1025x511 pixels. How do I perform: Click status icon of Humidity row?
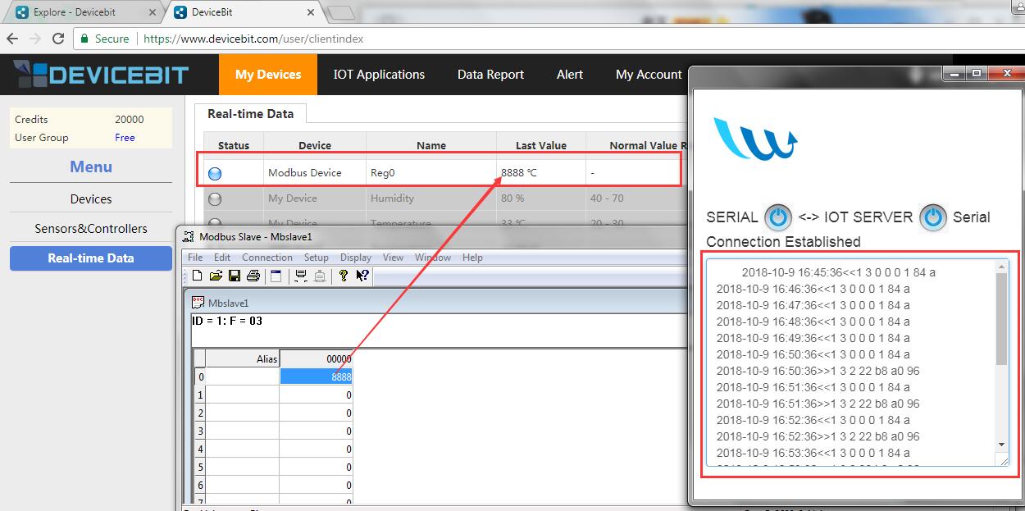pos(215,198)
